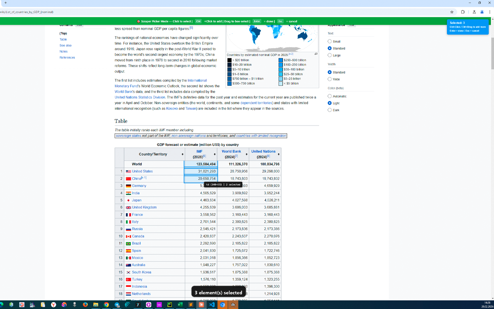Screen dimensions: 494x309
Task: Open Firefox from the taskbar
Action: (x=85, y=305)
